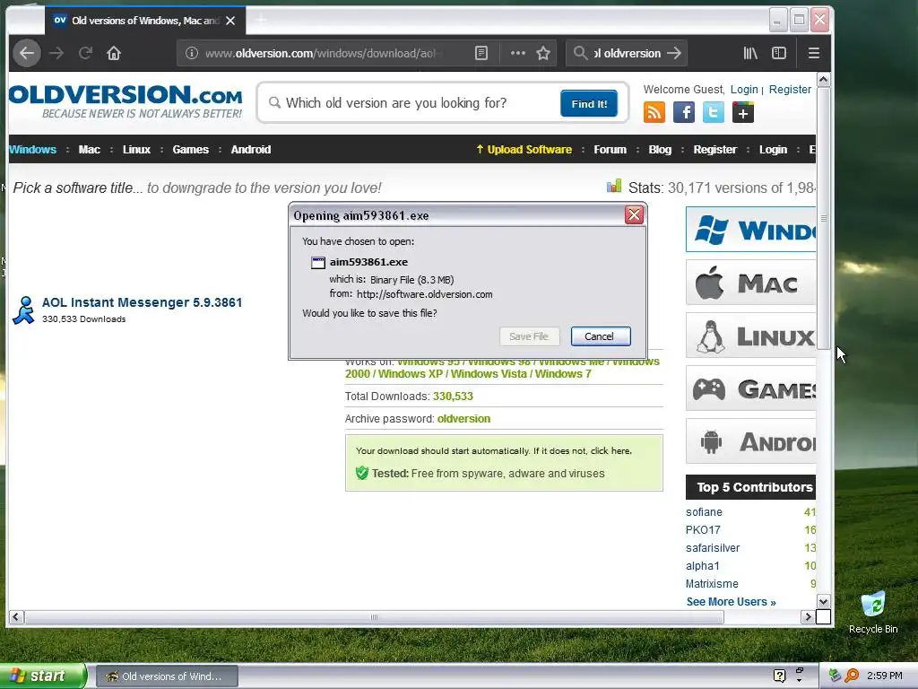Open contributor Matrixisme profile
This screenshot has width=918, height=689.
tap(712, 583)
